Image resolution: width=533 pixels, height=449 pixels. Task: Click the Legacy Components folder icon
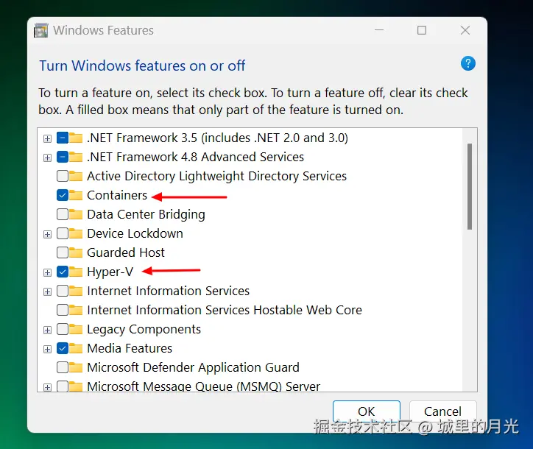tap(76, 329)
